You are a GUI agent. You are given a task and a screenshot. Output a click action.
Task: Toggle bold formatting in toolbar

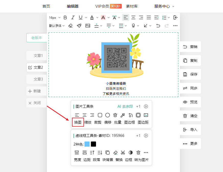pyautogui.click(x=65, y=17)
